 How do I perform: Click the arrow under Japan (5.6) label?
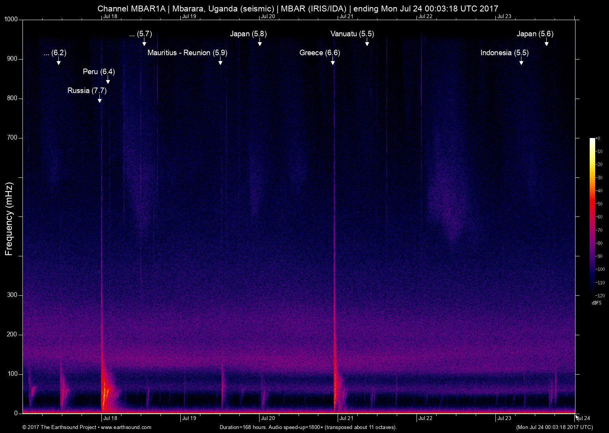point(547,42)
